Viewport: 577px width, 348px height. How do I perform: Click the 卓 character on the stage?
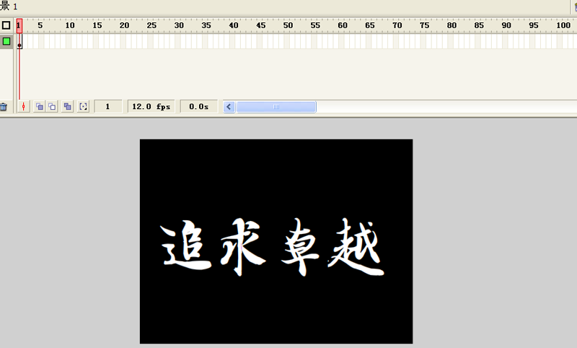tap(300, 247)
